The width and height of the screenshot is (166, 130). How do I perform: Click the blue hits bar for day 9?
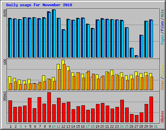[49, 34]
